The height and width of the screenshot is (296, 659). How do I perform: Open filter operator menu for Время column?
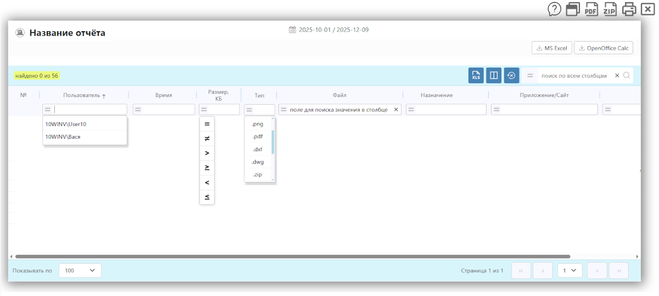click(138, 110)
